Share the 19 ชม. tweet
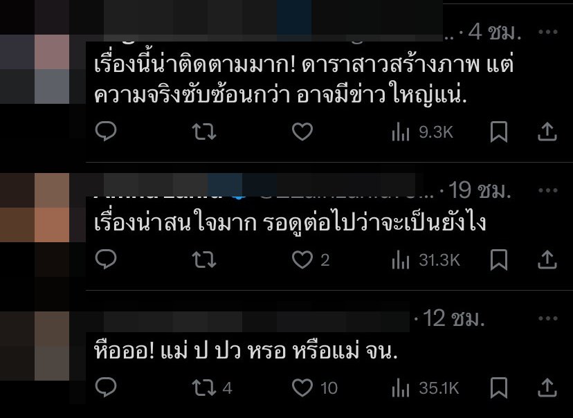Viewport: 573px width, 418px height. (547, 260)
